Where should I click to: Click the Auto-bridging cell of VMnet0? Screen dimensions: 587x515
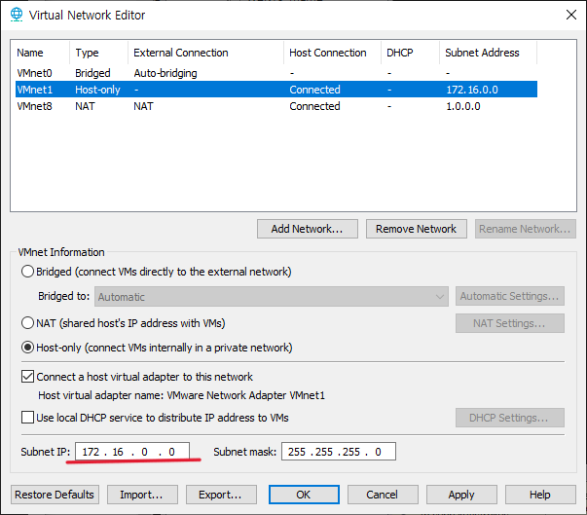tap(165, 73)
